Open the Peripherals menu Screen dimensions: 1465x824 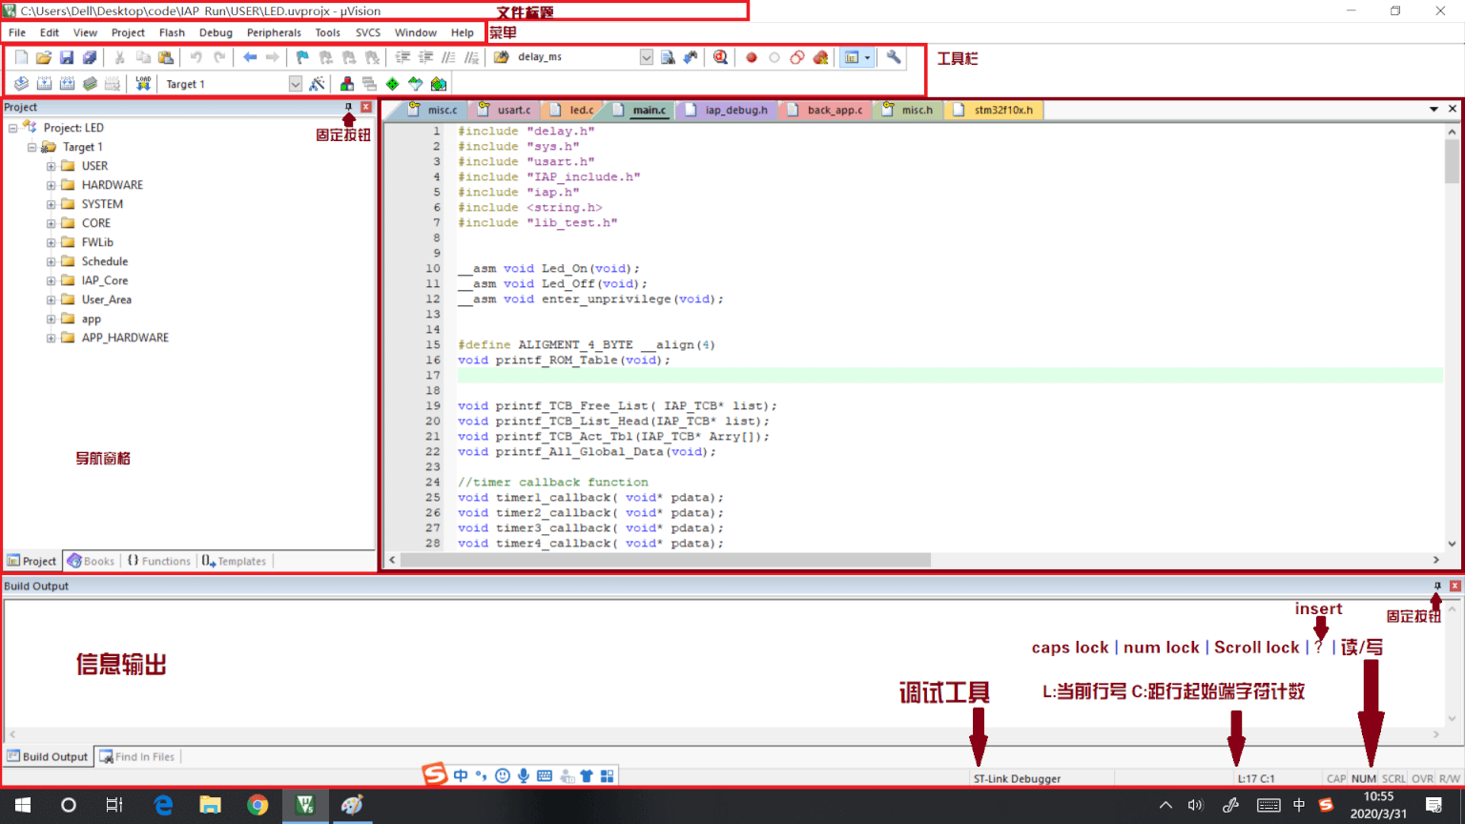(x=274, y=32)
